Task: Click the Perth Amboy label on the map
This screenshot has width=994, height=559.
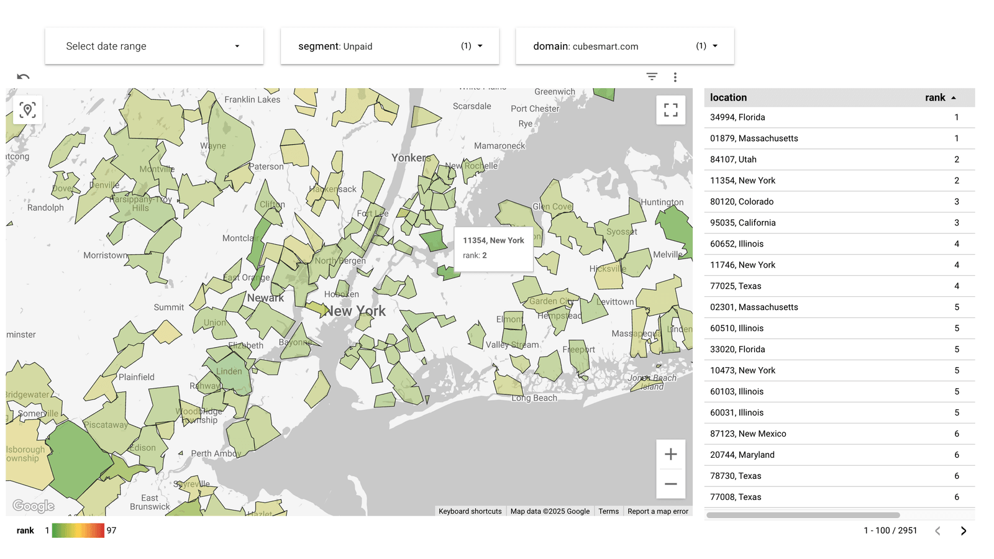Action: click(216, 453)
